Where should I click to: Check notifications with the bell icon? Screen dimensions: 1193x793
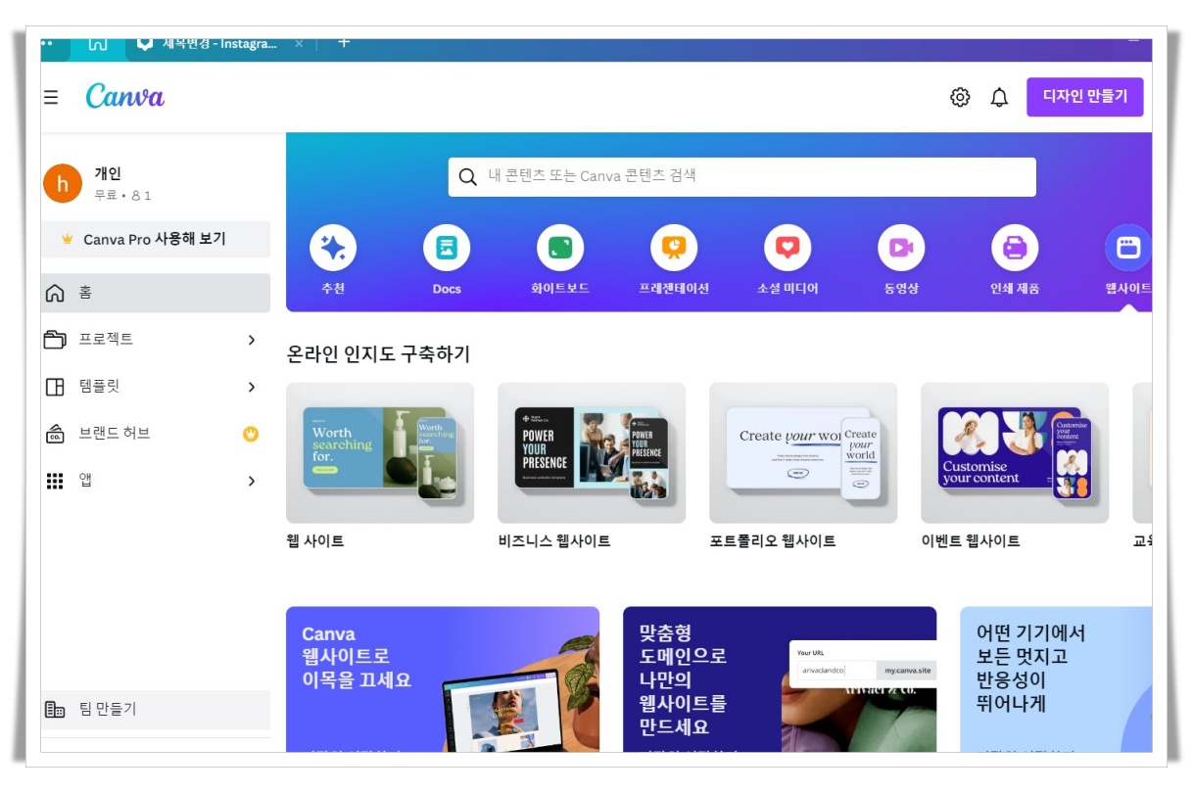(1000, 97)
